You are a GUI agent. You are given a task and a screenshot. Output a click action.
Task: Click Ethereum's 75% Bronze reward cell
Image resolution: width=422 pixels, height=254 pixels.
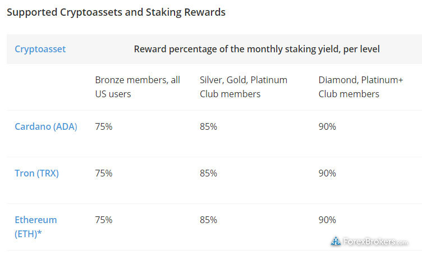[104, 220]
